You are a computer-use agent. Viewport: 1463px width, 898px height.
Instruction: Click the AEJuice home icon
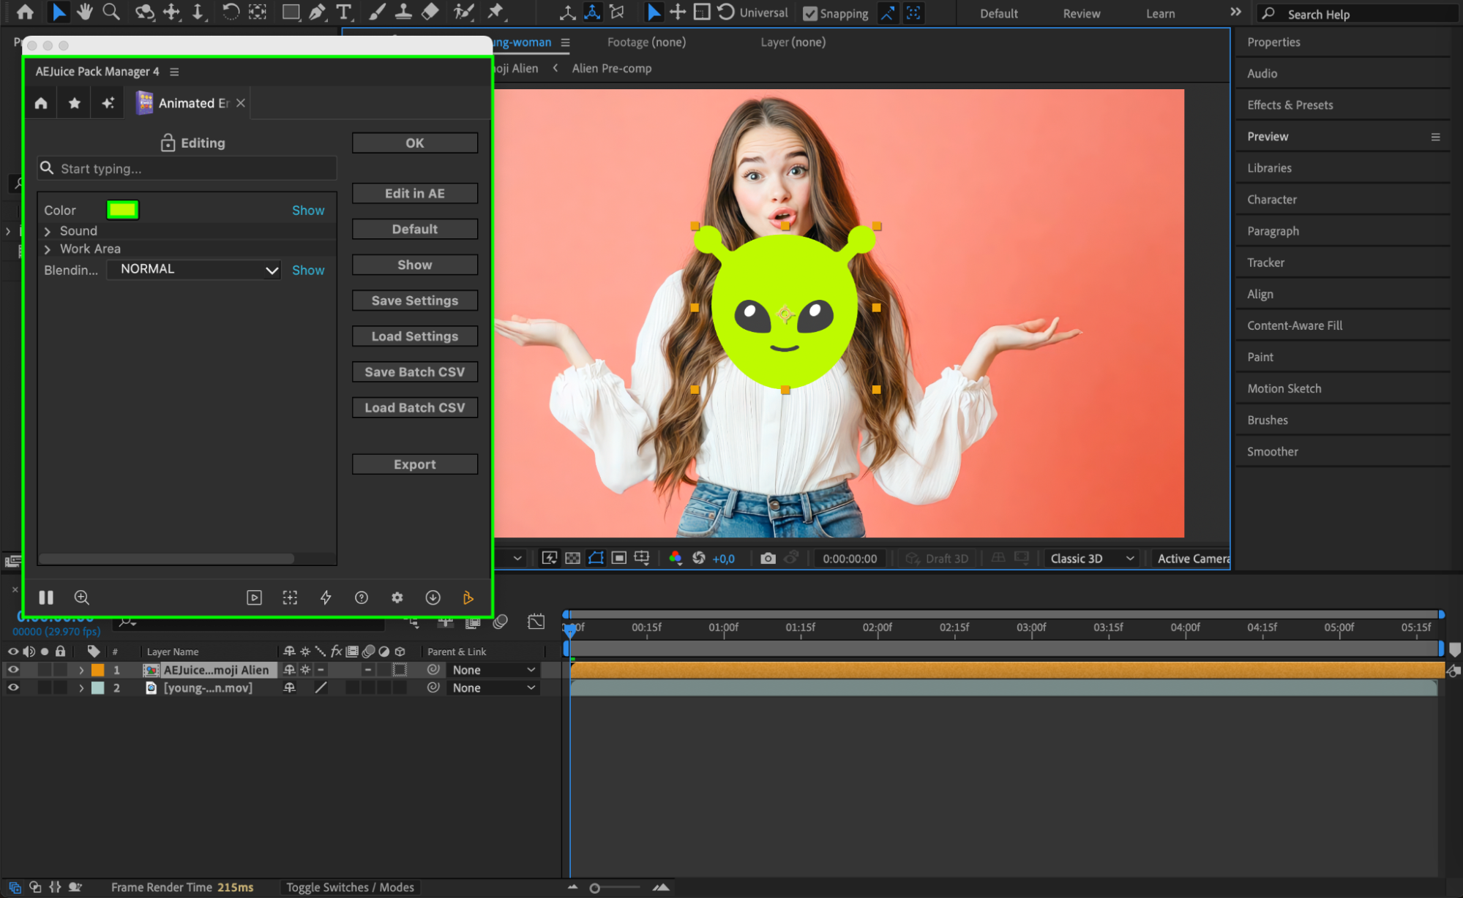41,103
